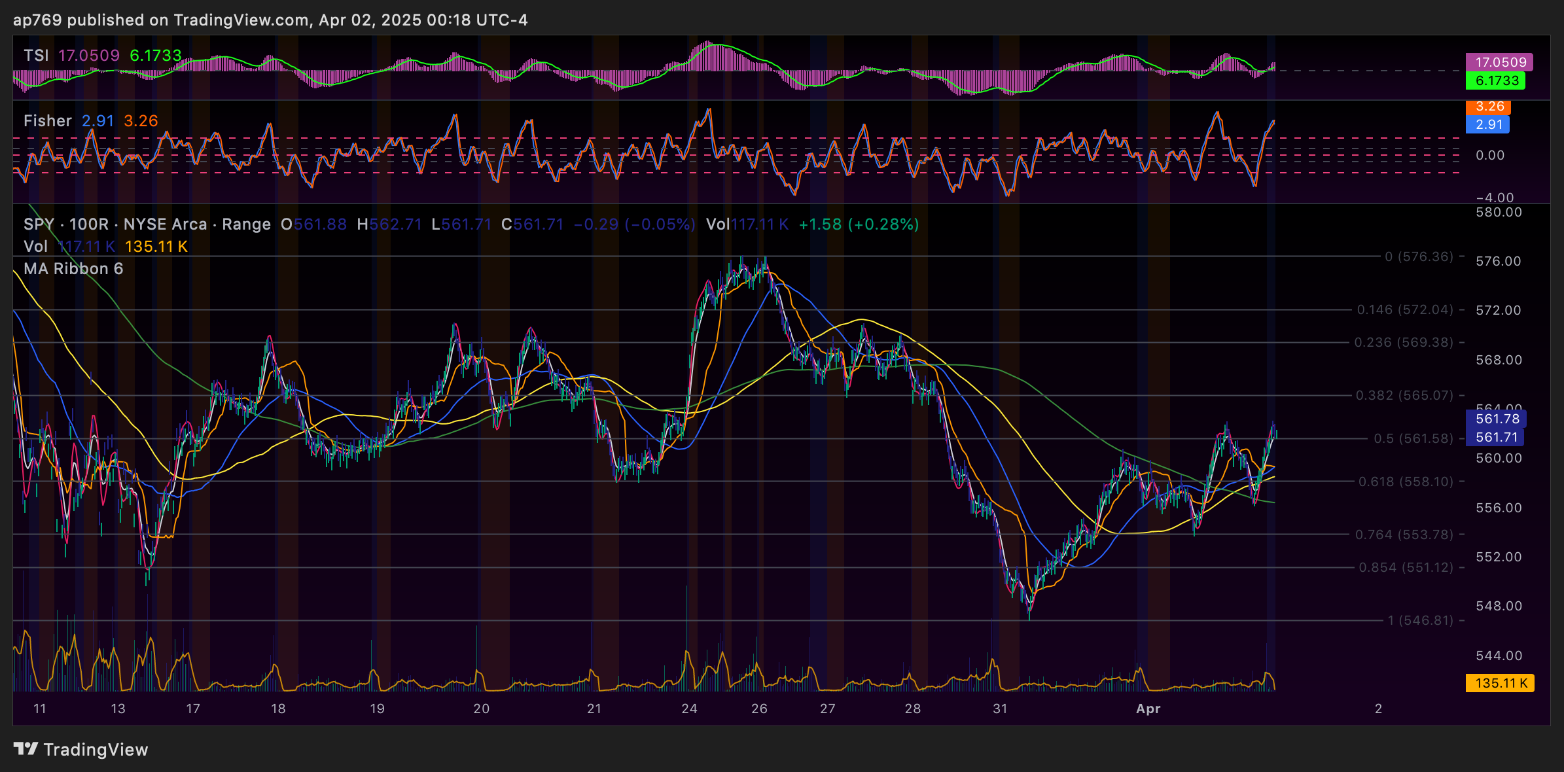Screen dimensions: 1564x772
Task: Click the low price L561.71
Action: point(461,224)
